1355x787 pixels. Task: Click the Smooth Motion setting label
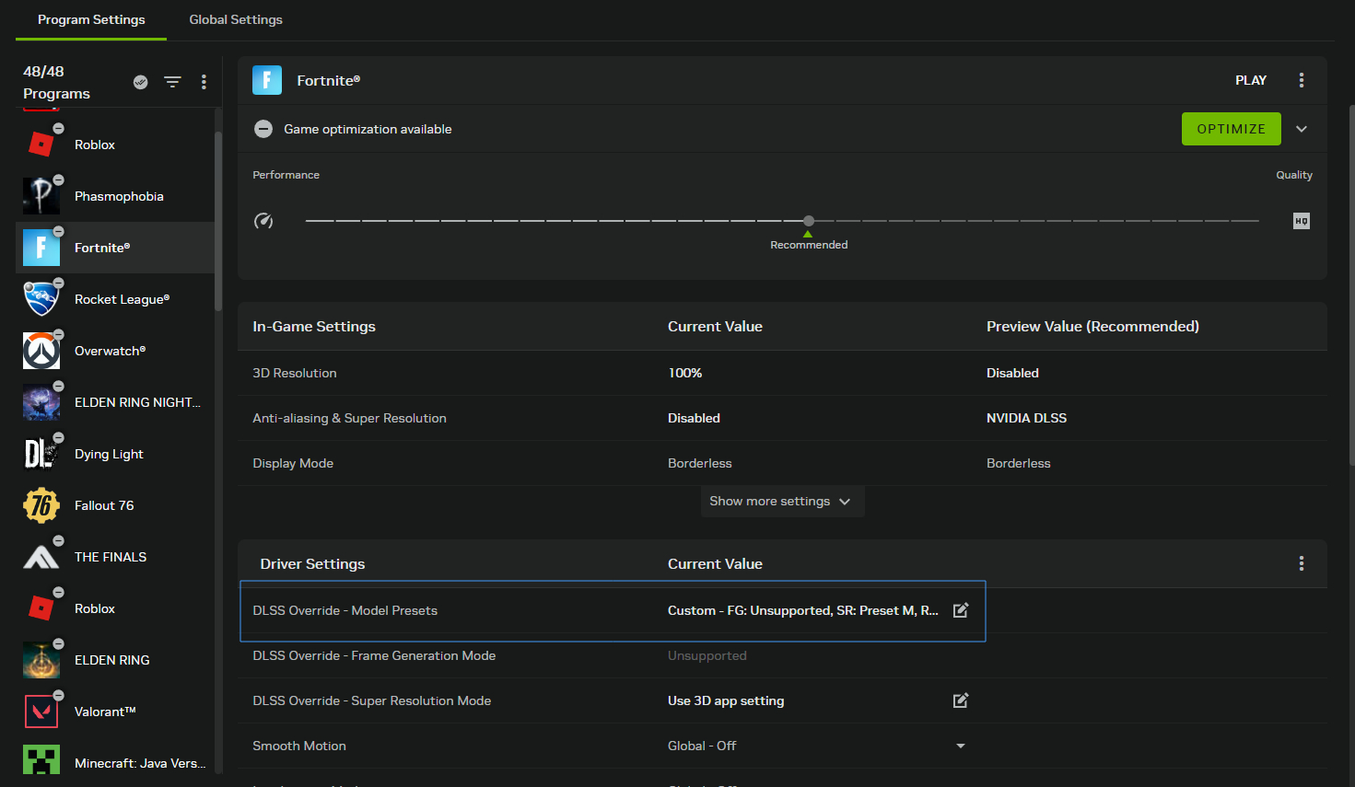click(299, 746)
